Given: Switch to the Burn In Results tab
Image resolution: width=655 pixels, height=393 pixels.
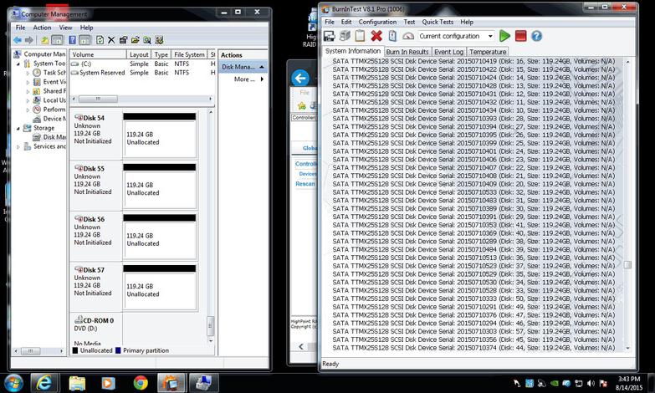Looking at the screenshot, I should pos(407,52).
